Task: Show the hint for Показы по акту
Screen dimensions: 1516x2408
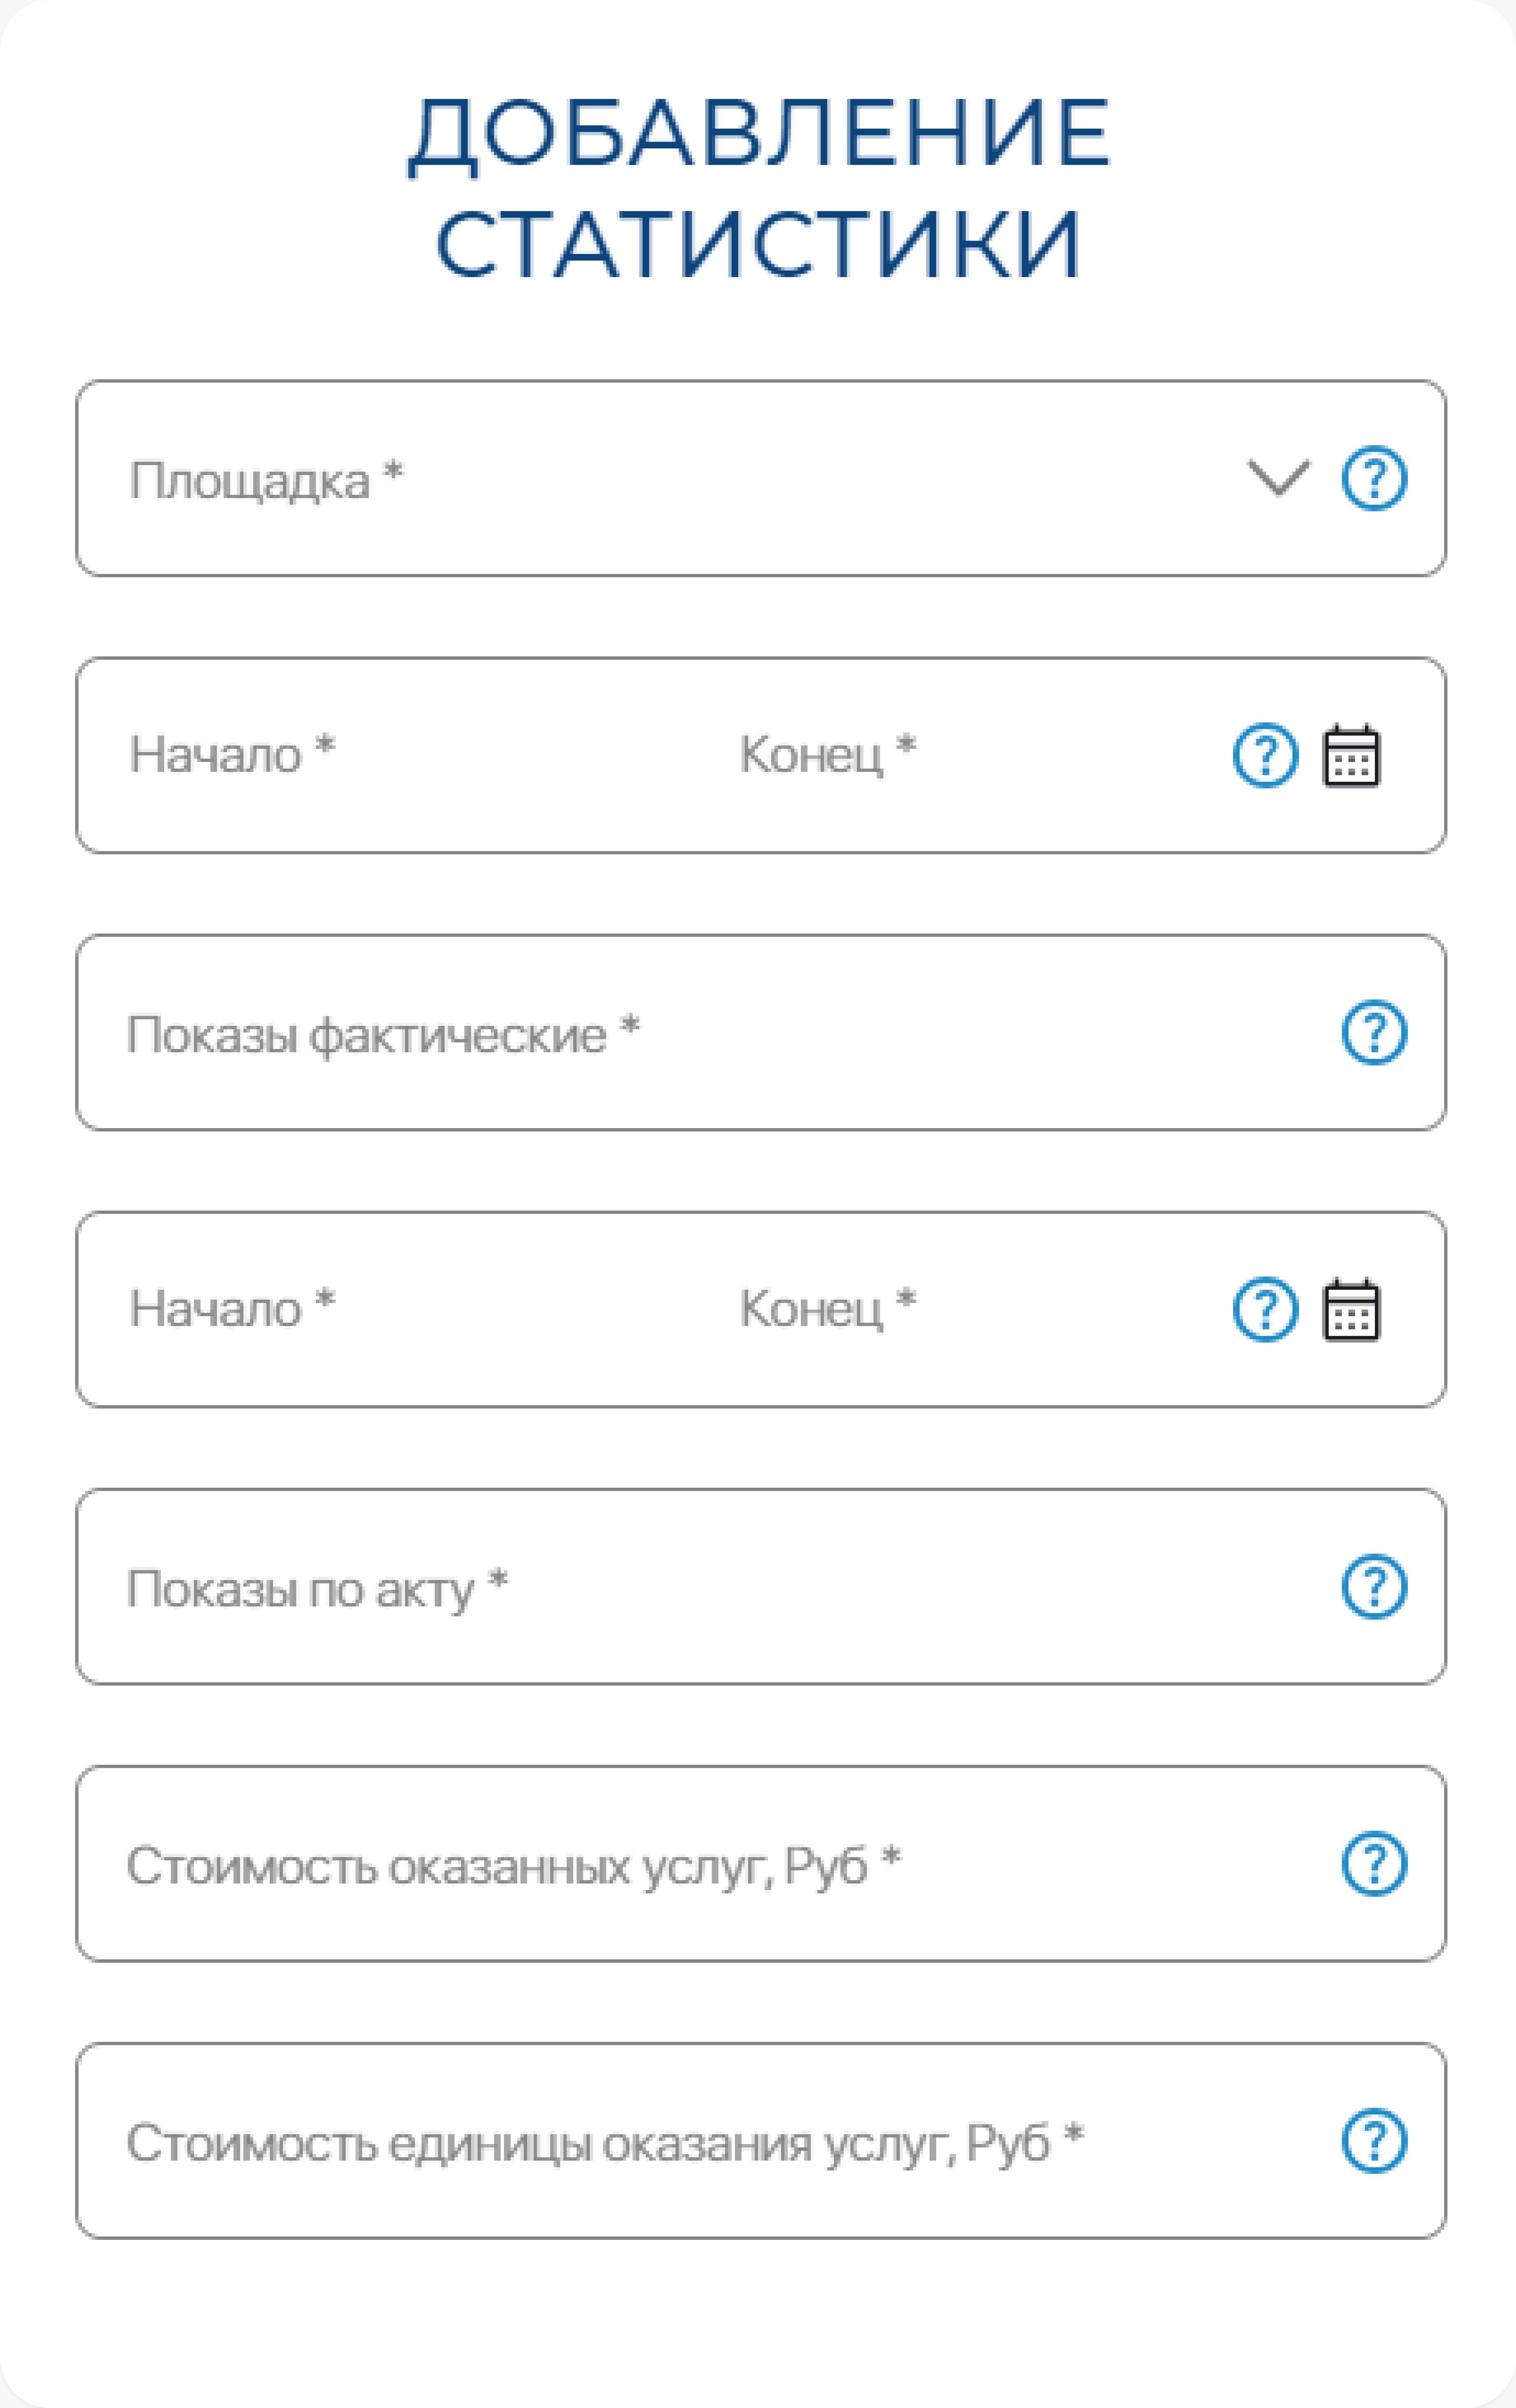Action: point(1374,1586)
